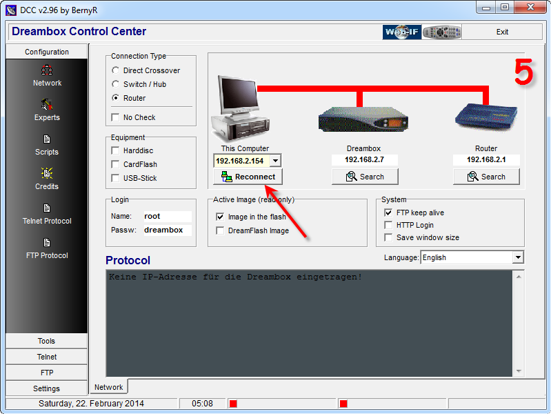Search for the Dreambox IP
The image size is (551, 414).
[x=365, y=177]
